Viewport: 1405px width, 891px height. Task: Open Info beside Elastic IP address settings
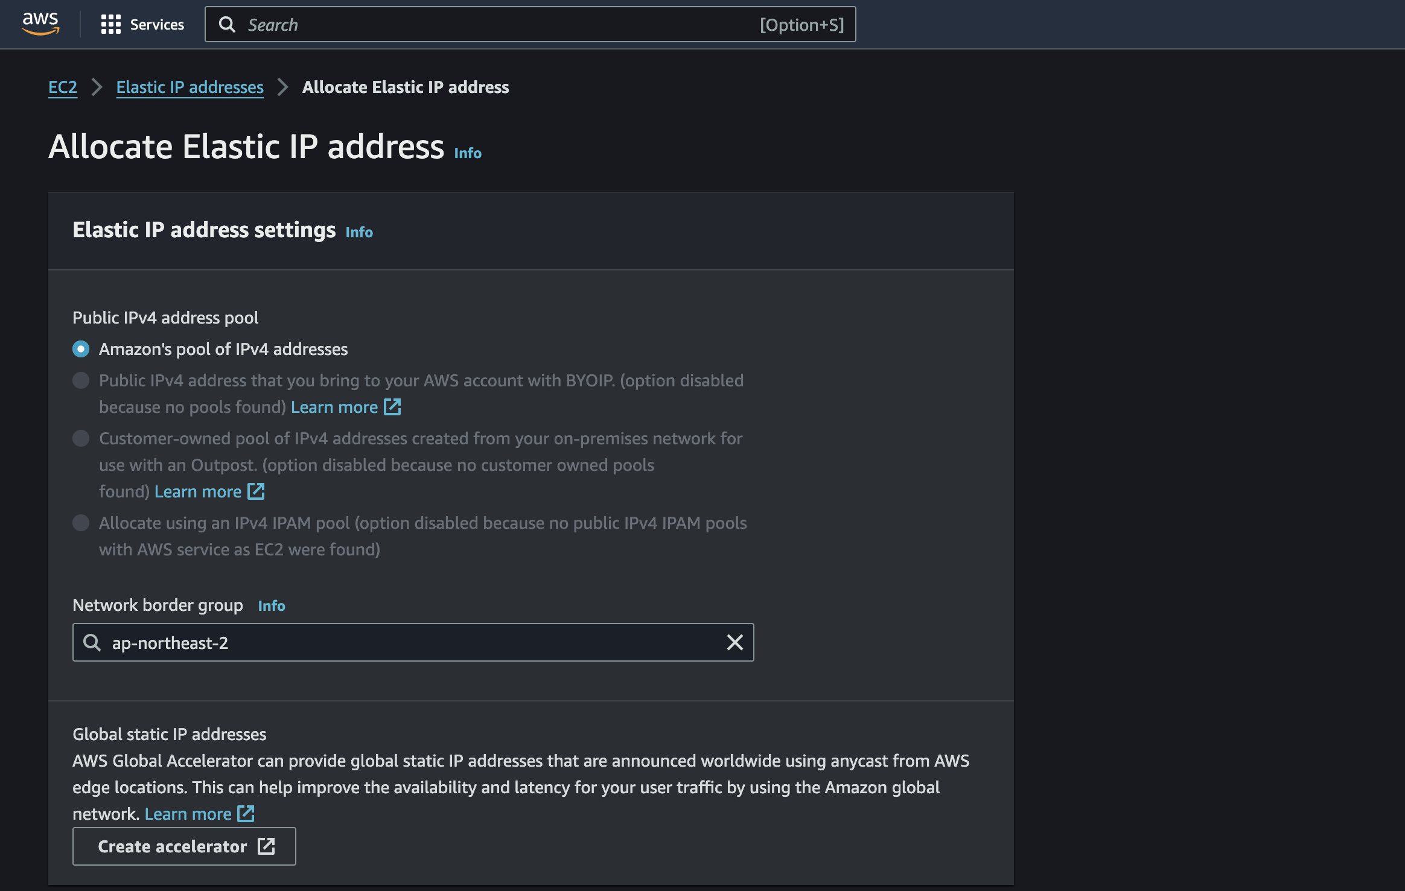tap(359, 232)
